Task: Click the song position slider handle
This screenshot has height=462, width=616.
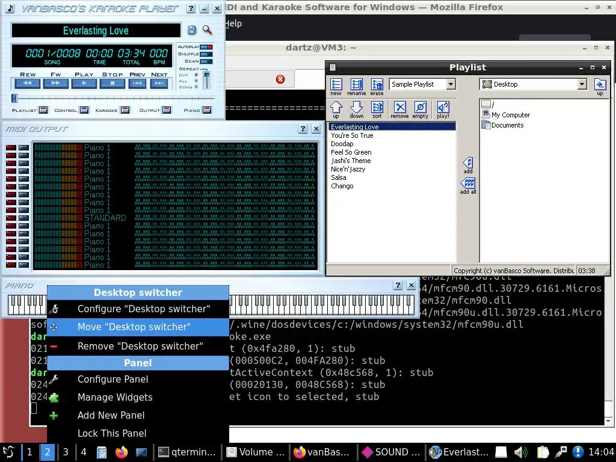Action: pos(14,98)
